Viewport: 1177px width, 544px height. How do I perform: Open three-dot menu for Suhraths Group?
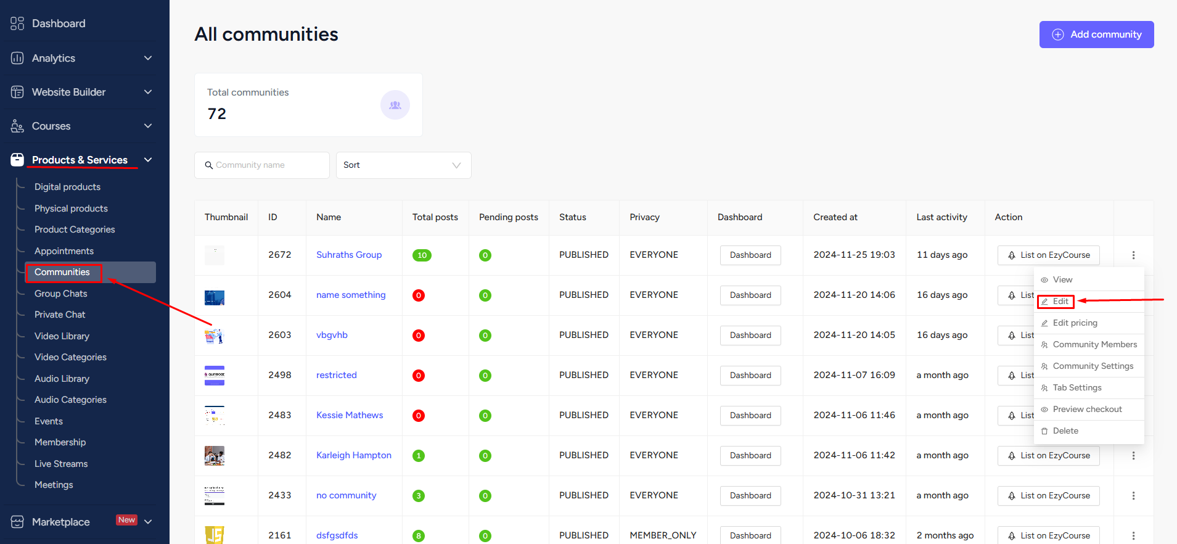(x=1133, y=255)
